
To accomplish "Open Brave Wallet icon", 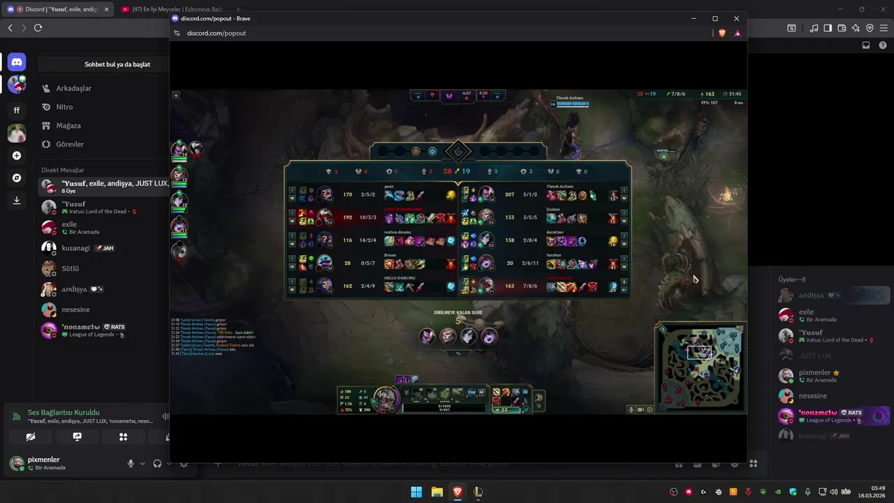I will pos(842,28).
